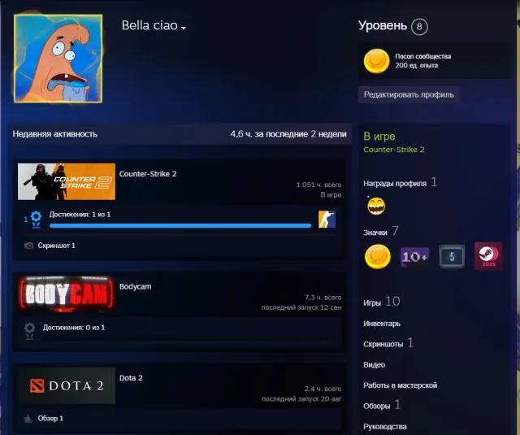Open Counter-Strike 2 game banner image

67,181
